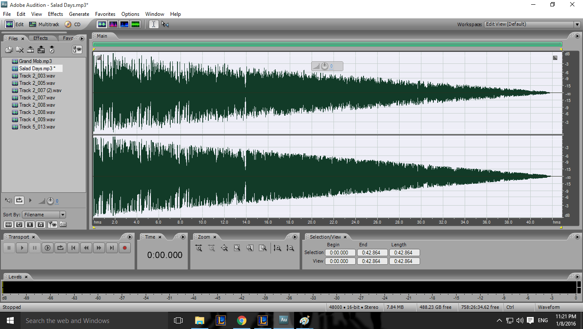
Task: Open Time panel options menu
Action: [183, 237]
